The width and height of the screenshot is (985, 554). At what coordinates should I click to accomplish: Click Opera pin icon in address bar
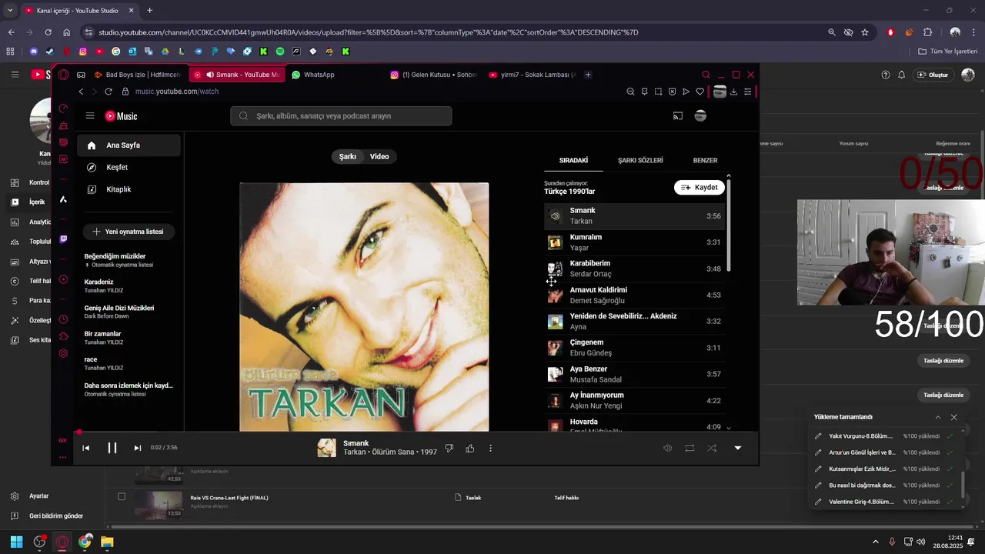pyautogui.click(x=644, y=92)
